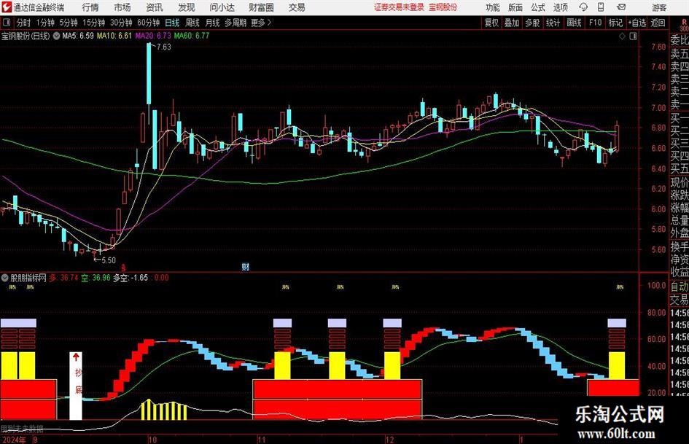Toggle the left panel icon beside 分时
689x444 pixels.
point(6,23)
